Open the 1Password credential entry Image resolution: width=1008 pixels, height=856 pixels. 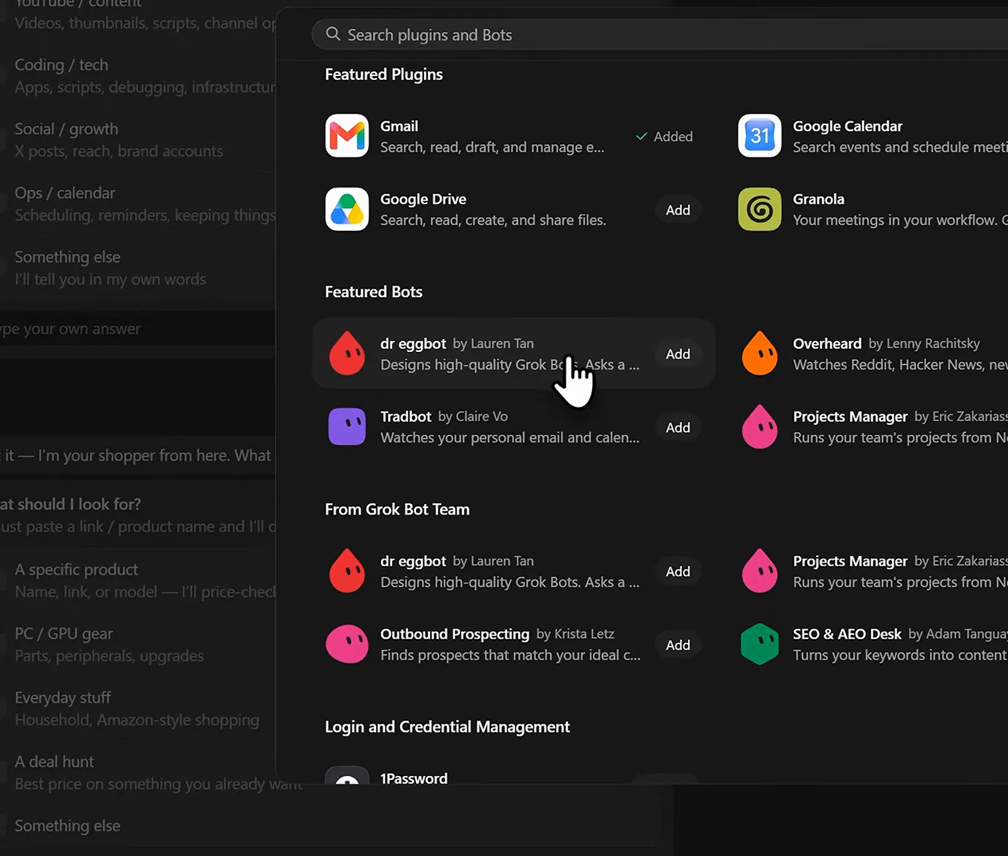[414, 779]
